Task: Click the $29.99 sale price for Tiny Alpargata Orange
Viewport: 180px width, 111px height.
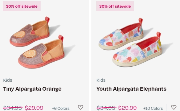Action: (x=34, y=108)
